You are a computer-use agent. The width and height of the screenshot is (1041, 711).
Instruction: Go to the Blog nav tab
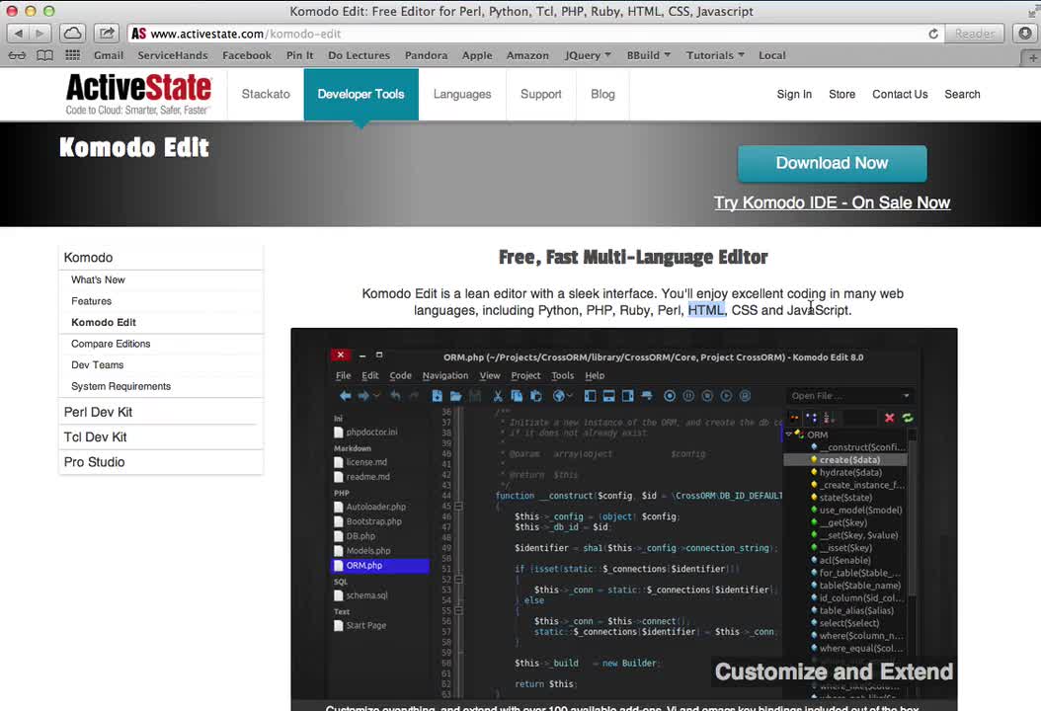[x=602, y=94]
